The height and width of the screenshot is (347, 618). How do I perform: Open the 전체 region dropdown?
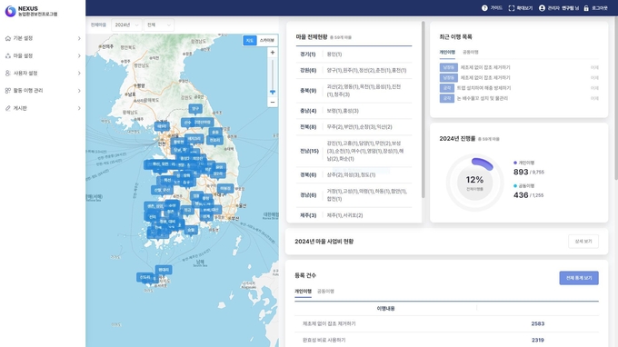159,25
